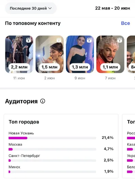Select the 1,1 млн views badge
The width and height of the screenshot is (135, 182).
tap(110, 67)
